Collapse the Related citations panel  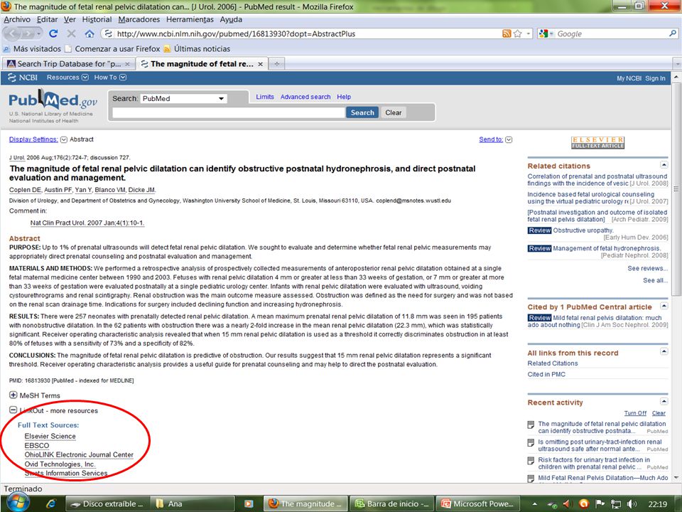pos(664,164)
